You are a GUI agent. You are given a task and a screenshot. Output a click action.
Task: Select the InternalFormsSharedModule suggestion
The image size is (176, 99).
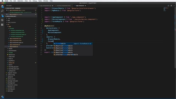[73, 54]
